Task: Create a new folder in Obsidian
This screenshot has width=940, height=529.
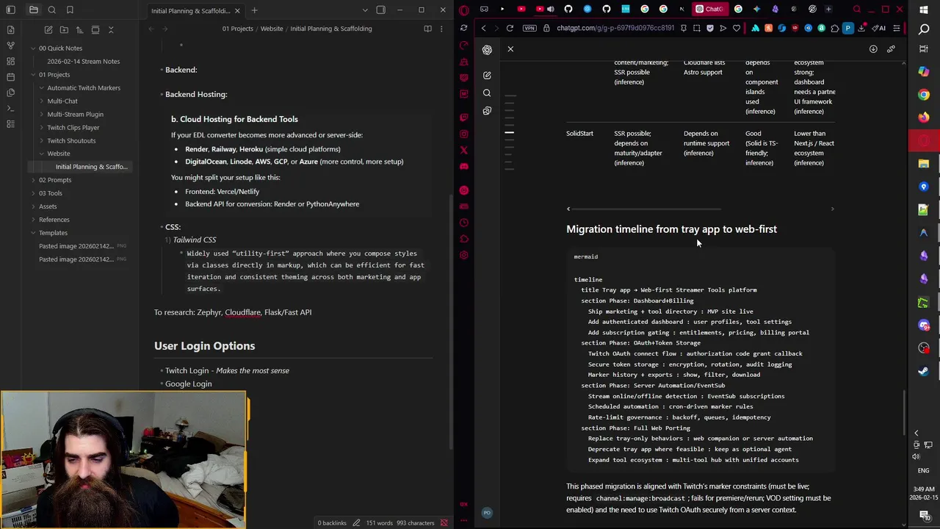Action: [x=64, y=29]
